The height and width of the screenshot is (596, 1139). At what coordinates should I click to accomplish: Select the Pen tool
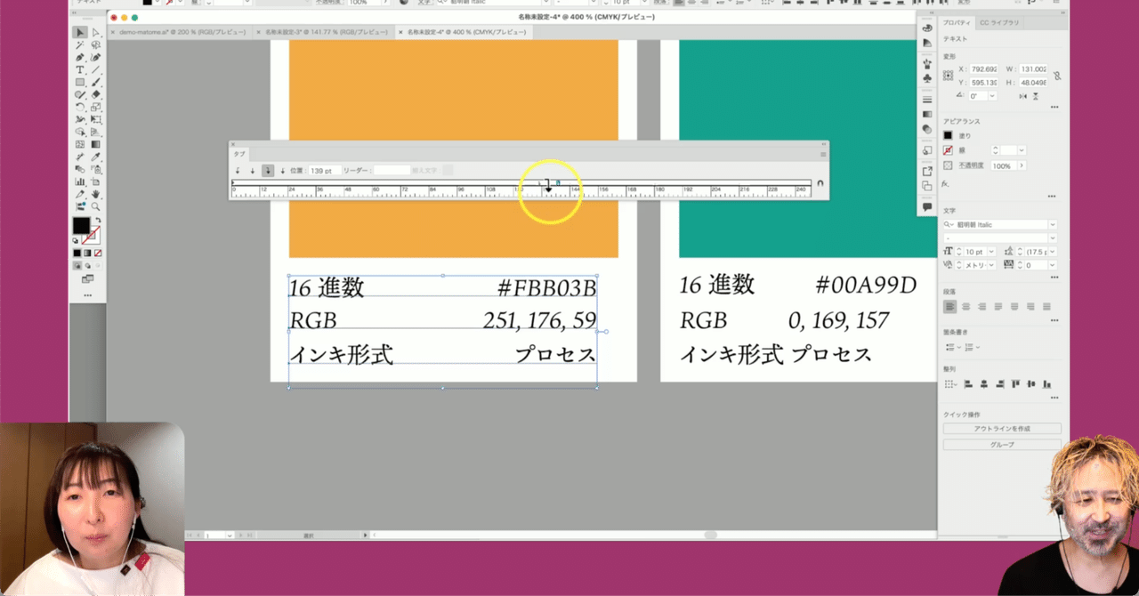coord(79,57)
